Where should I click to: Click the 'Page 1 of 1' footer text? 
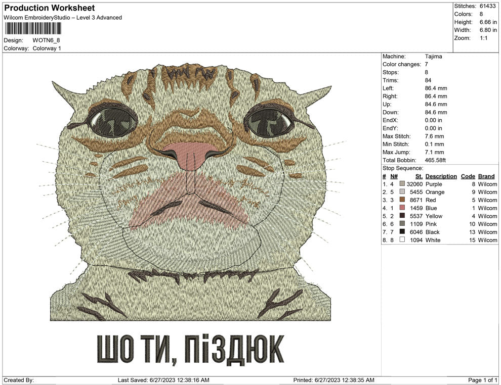482,380
